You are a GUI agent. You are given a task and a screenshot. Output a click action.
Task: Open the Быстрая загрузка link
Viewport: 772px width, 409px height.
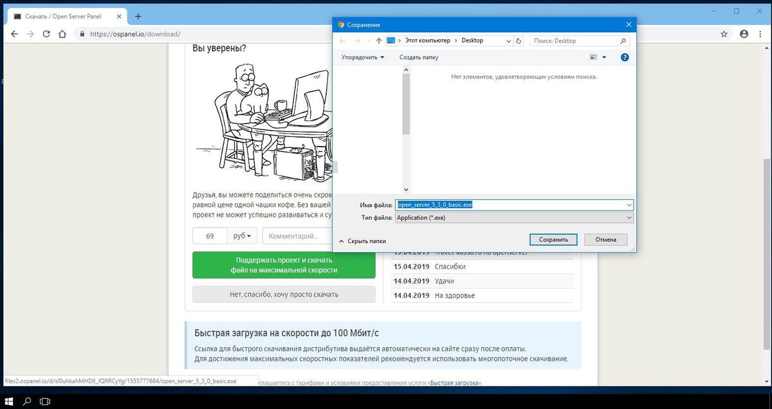(455, 383)
